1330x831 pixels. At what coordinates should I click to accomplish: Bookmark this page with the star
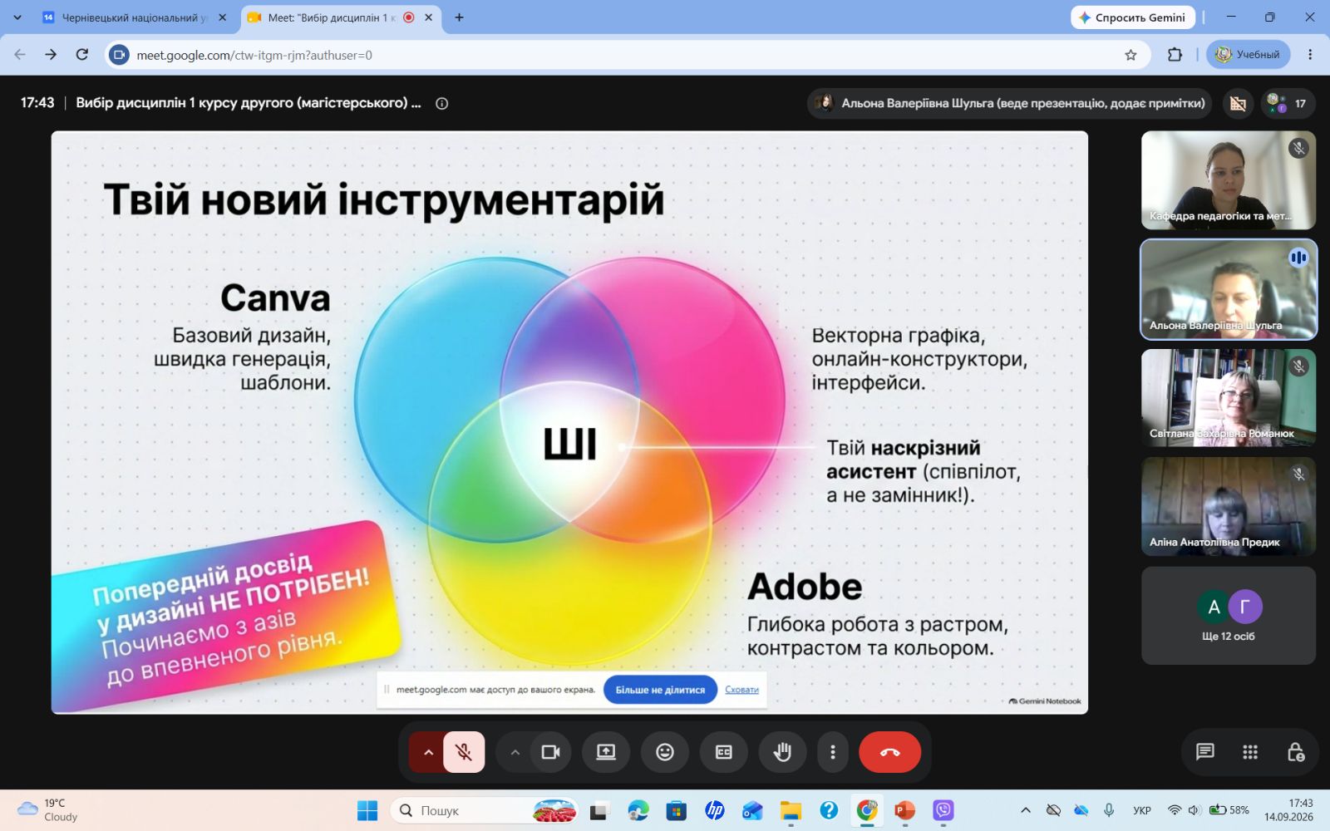1130,55
